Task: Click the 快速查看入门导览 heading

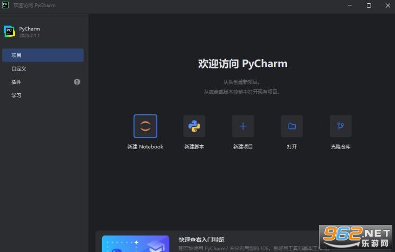Action: [x=201, y=240]
